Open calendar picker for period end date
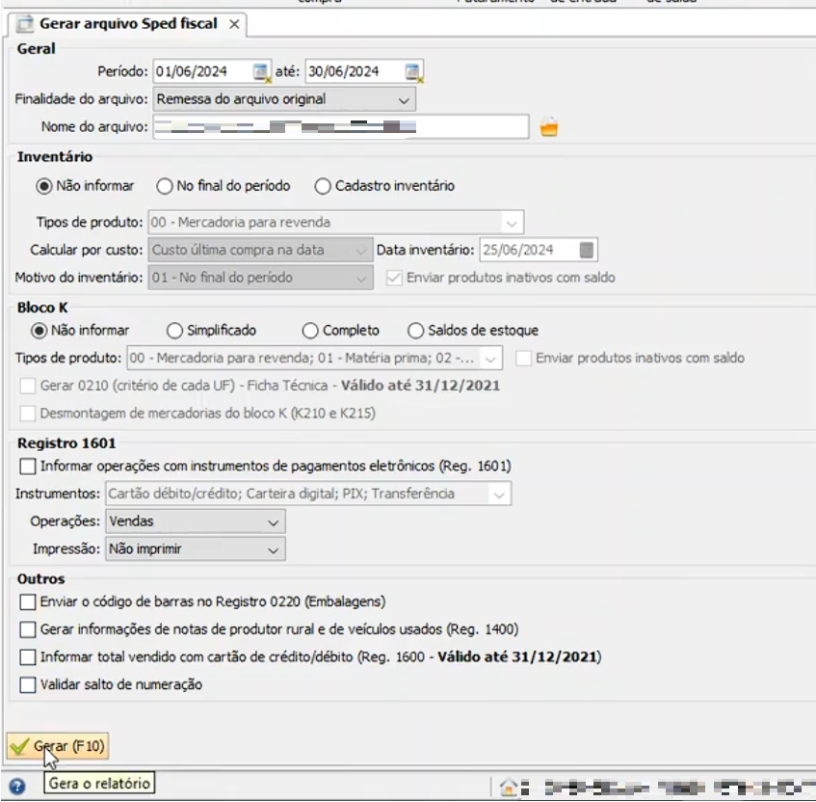 413,71
